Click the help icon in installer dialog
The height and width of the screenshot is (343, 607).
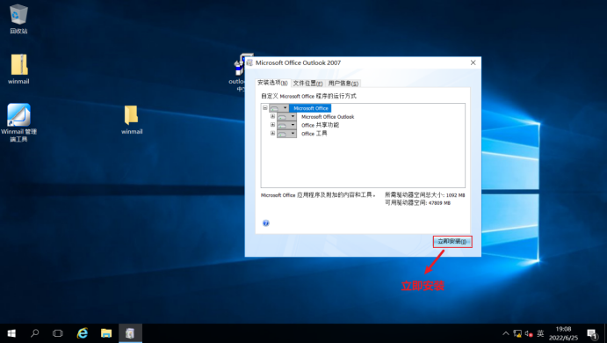[266, 223]
